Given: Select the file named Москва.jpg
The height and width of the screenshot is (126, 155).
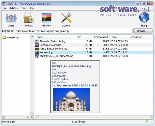Looking at the screenshot, I should coord(46,52).
